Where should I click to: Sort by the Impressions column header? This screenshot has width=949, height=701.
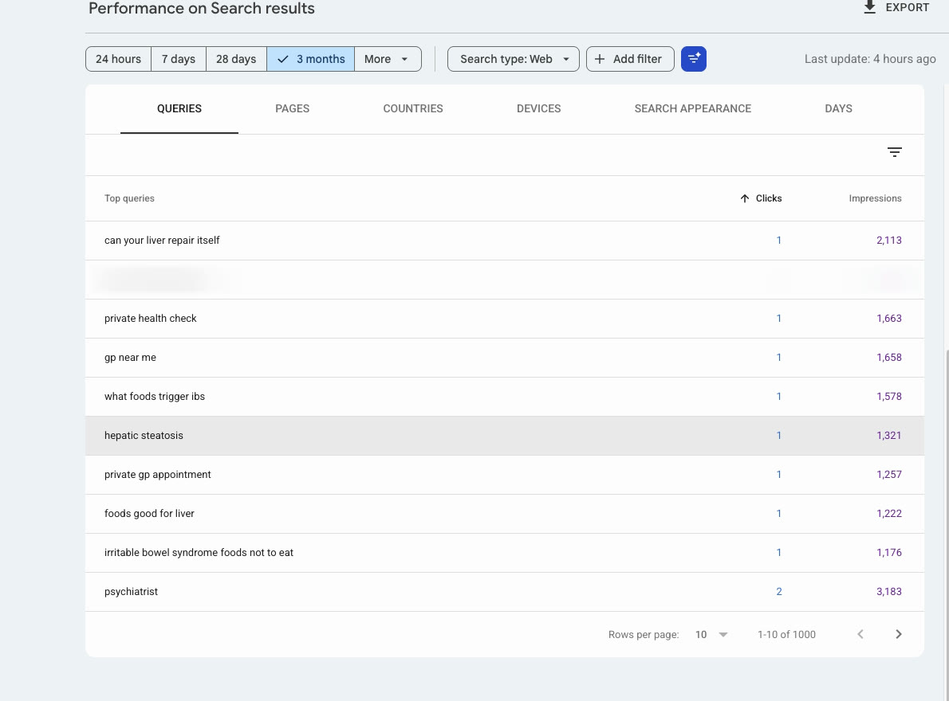875,198
